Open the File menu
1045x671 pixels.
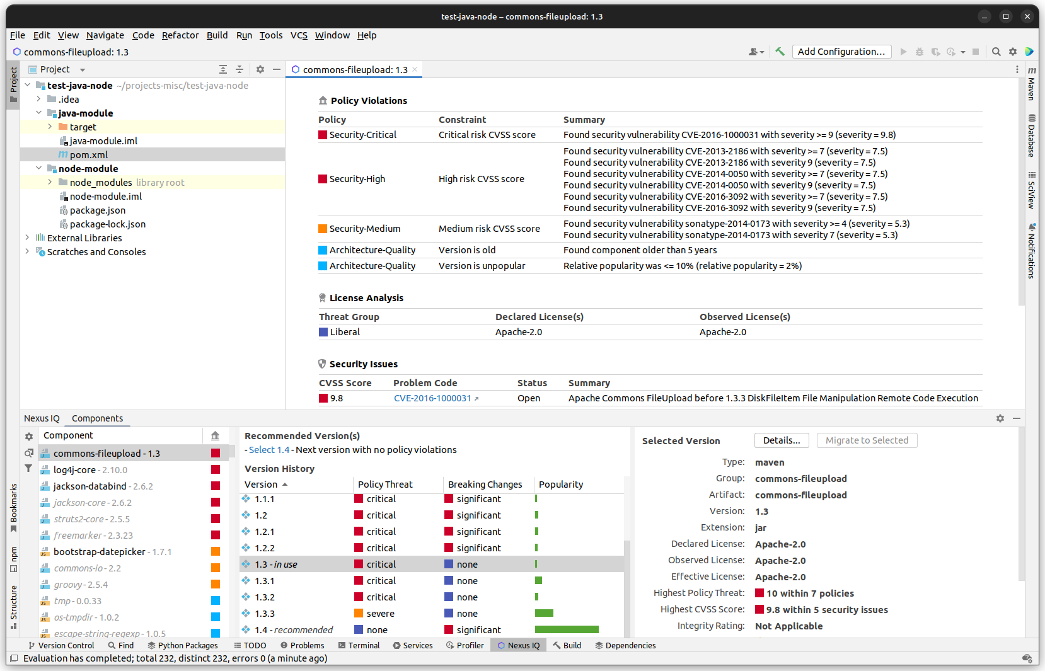click(18, 35)
